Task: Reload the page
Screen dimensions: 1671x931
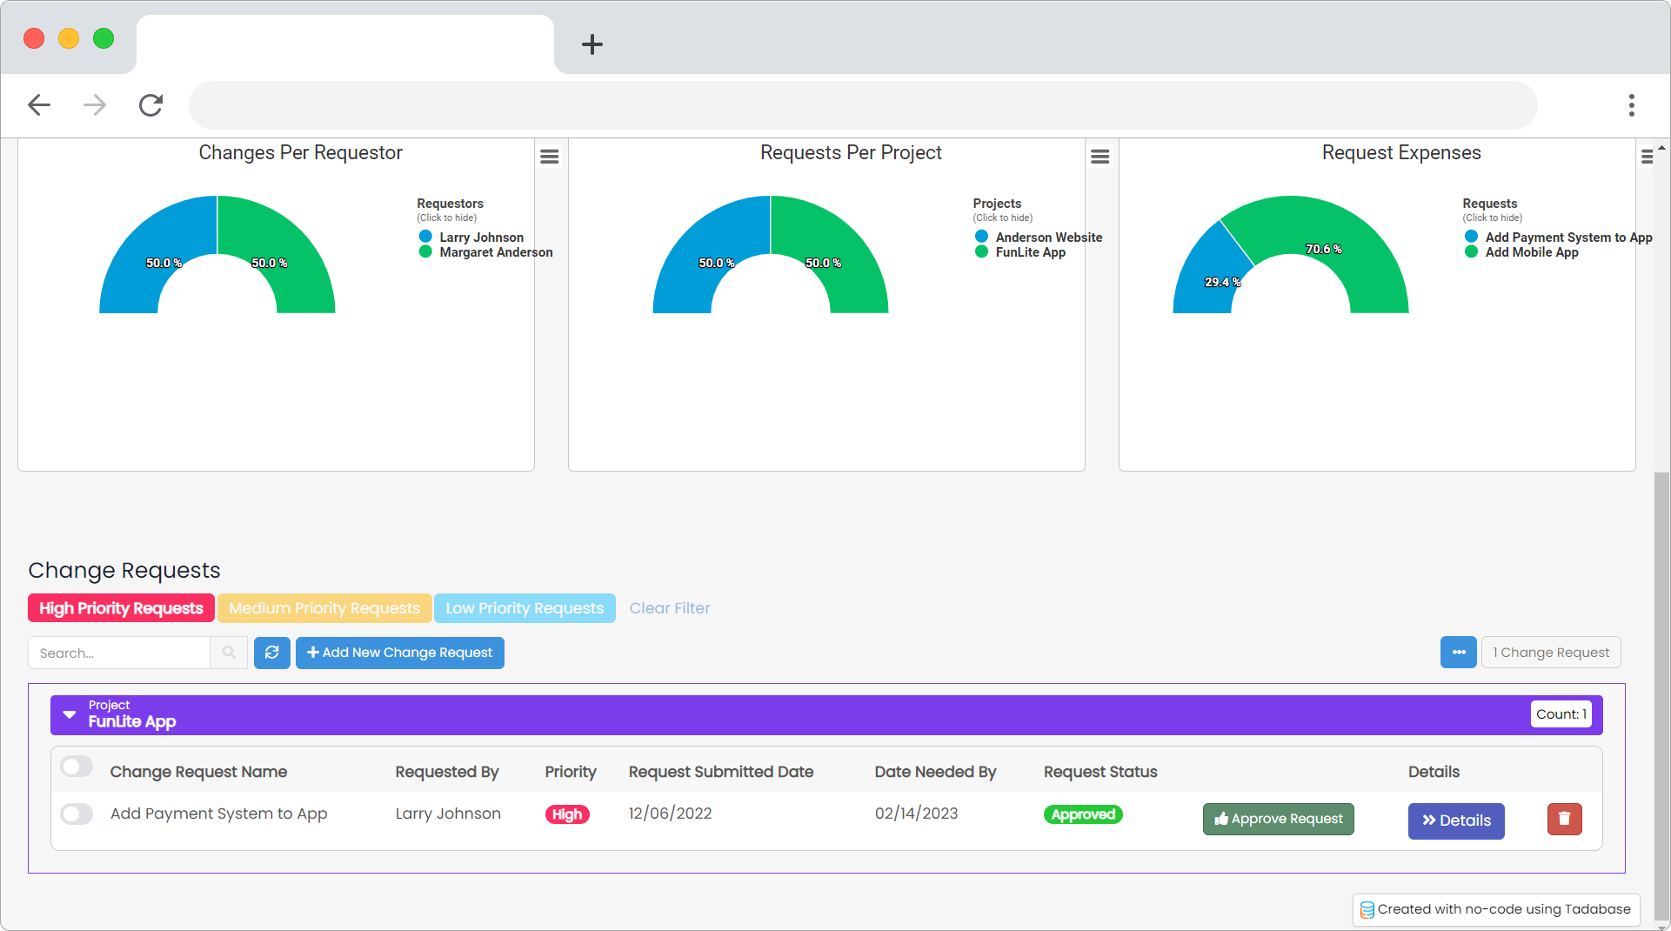Action: click(x=151, y=105)
